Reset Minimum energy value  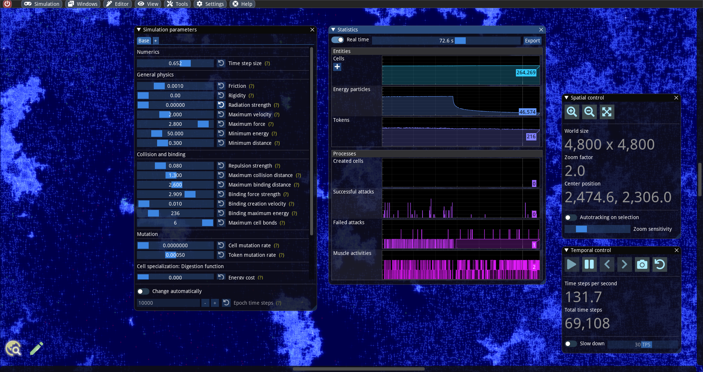(221, 134)
